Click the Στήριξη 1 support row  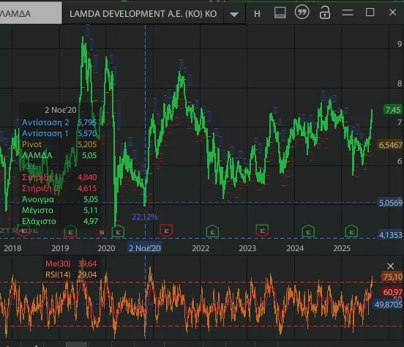[x=59, y=177]
